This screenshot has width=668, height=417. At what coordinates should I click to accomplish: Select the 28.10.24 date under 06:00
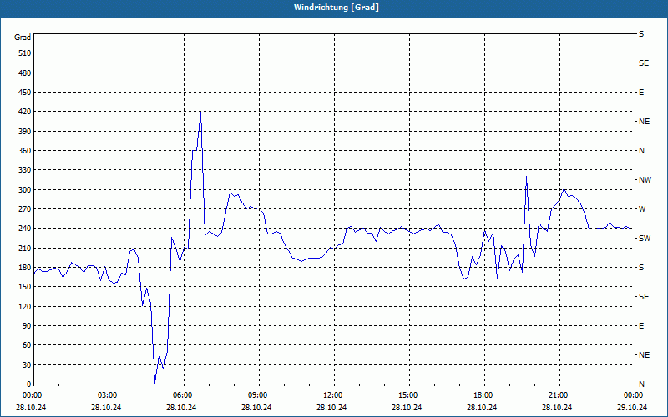pyautogui.click(x=181, y=407)
